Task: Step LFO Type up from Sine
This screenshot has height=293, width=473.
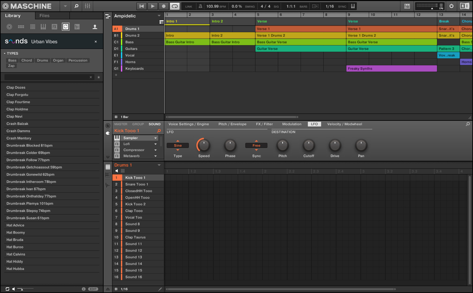Action: (x=178, y=141)
